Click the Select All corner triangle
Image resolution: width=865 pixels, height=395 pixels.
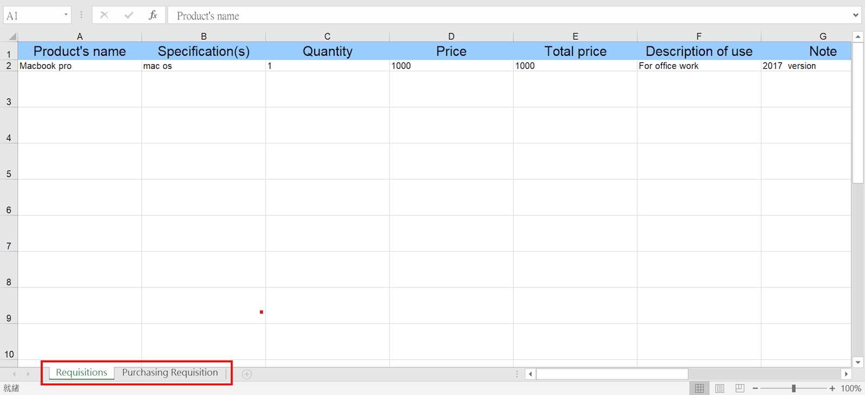(x=11, y=37)
